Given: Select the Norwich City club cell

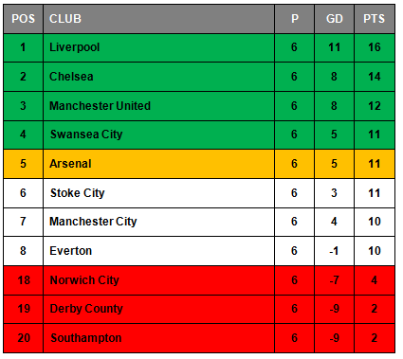Looking at the screenshot, I should 158,280.
